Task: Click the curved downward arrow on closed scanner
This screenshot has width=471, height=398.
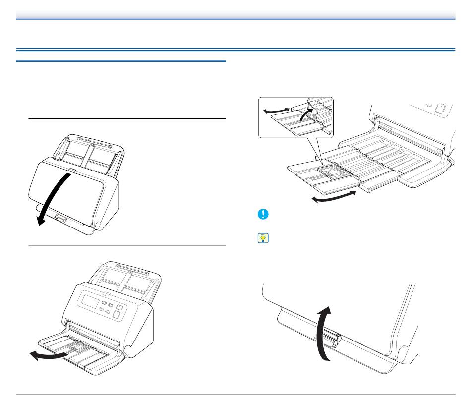Action: click(x=54, y=199)
